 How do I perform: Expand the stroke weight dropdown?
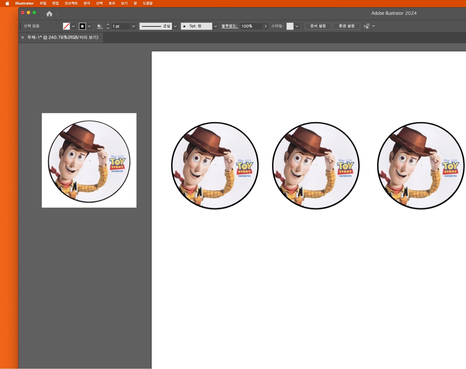tap(133, 26)
